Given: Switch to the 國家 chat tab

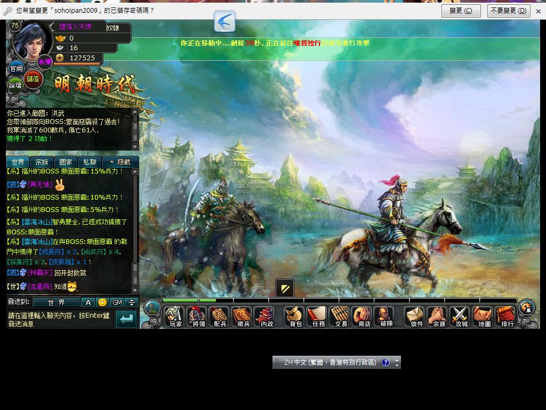Looking at the screenshot, I should (66, 162).
